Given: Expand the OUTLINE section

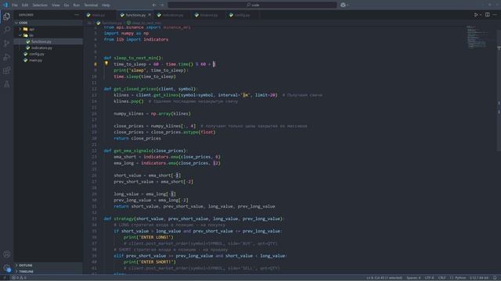Looking at the screenshot, I should tap(48, 265).
